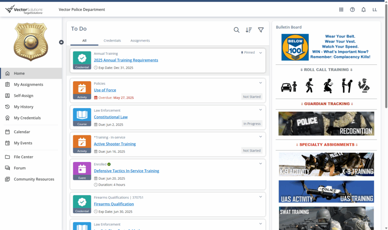Collapse the left sidebar with the arrow toggle
388x230 pixels.
(61, 42)
